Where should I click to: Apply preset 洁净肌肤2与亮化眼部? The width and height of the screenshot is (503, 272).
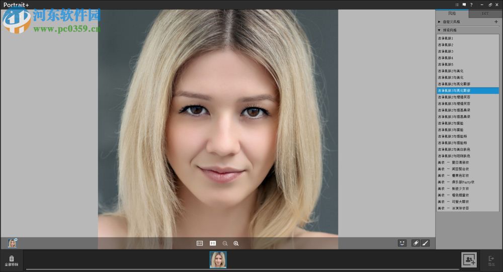tap(468, 84)
